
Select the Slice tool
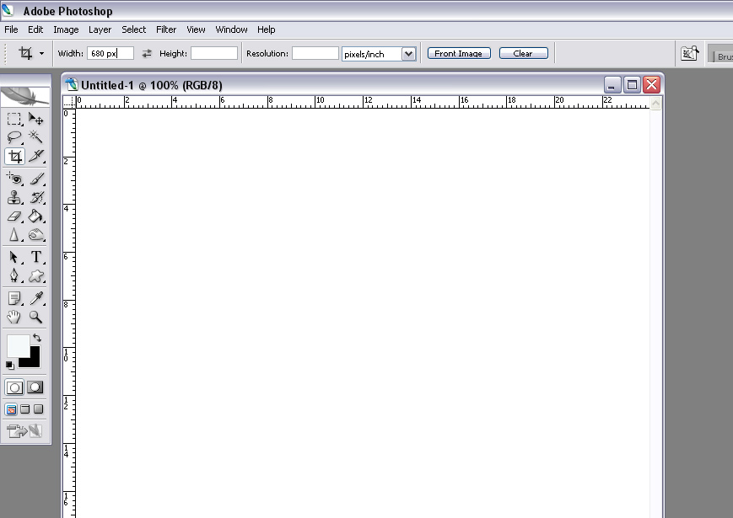(36, 157)
